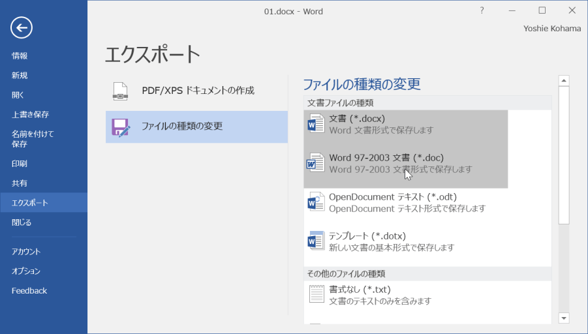The image size is (588, 334).
Task: Open the 情報 page in sidebar
Action: [x=44, y=56]
